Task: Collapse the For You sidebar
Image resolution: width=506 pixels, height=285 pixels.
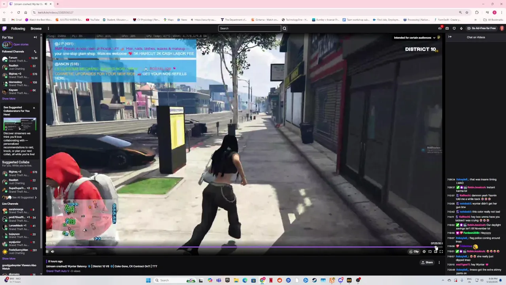Action: (x=35, y=37)
